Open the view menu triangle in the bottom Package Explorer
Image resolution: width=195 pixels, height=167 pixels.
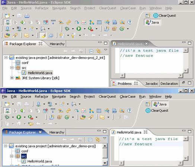pos(105,138)
